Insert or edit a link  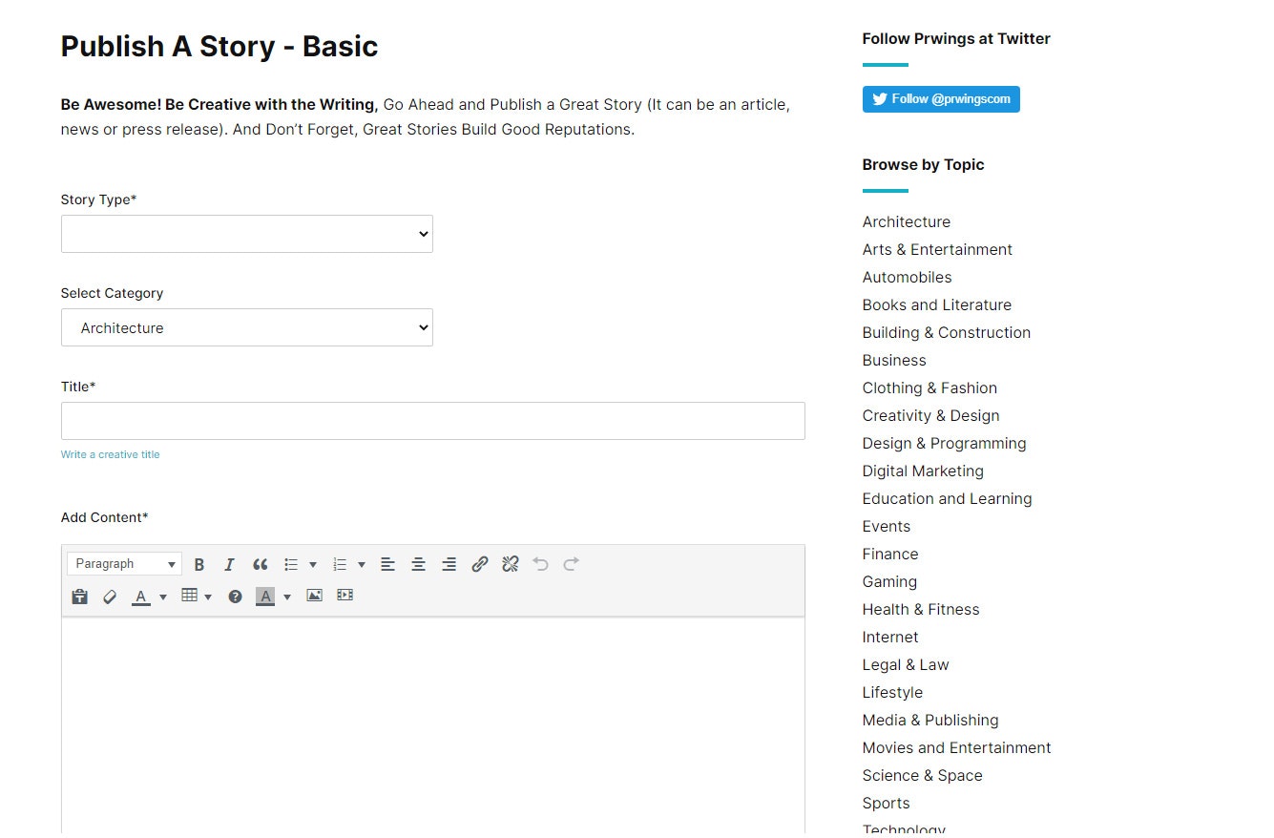480,564
